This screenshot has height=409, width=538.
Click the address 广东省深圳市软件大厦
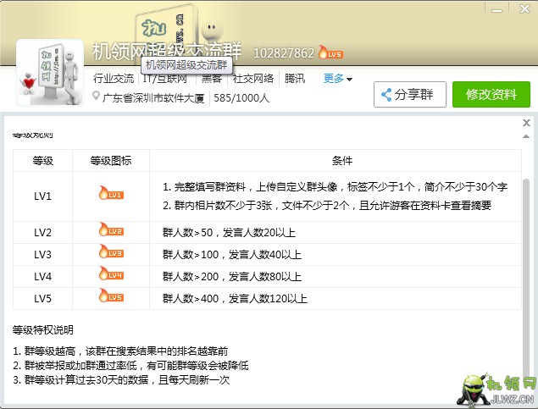pyautogui.click(x=153, y=98)
